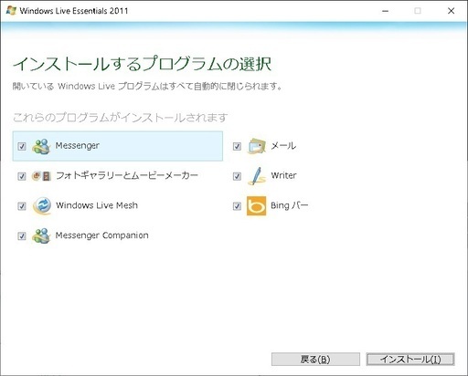Image resolution: width=468 pixels, height=376 pixels.
Task: Click the Windows Live logo in title bar
Action: click(11, 11)
